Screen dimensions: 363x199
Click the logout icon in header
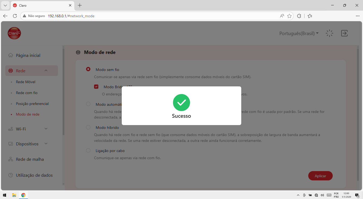click(344, 33)
